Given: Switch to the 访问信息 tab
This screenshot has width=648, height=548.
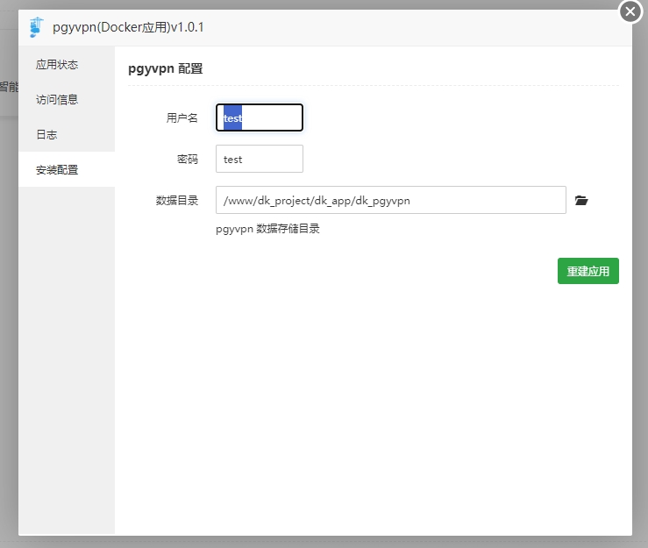Looking at the screenshot, I should tap(67, 99).
